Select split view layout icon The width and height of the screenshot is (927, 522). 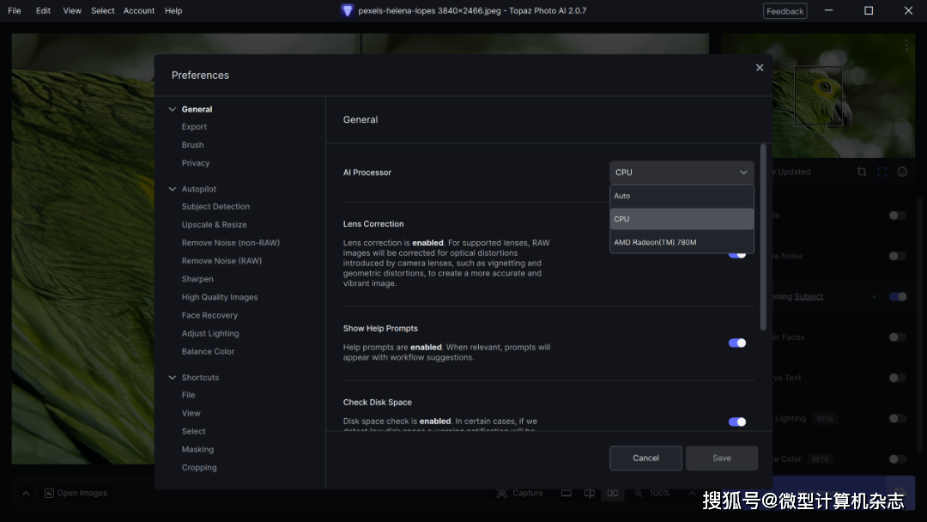pyautogui.click(x=590, y=493)
